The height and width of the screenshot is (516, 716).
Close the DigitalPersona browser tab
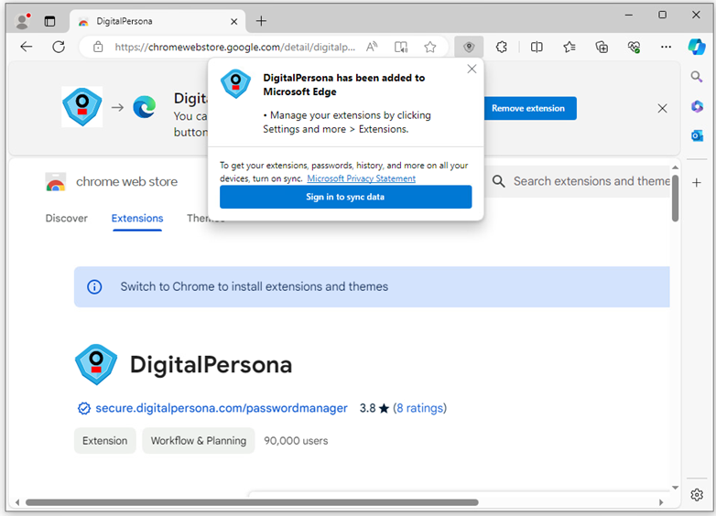click(x=233, y=21)
